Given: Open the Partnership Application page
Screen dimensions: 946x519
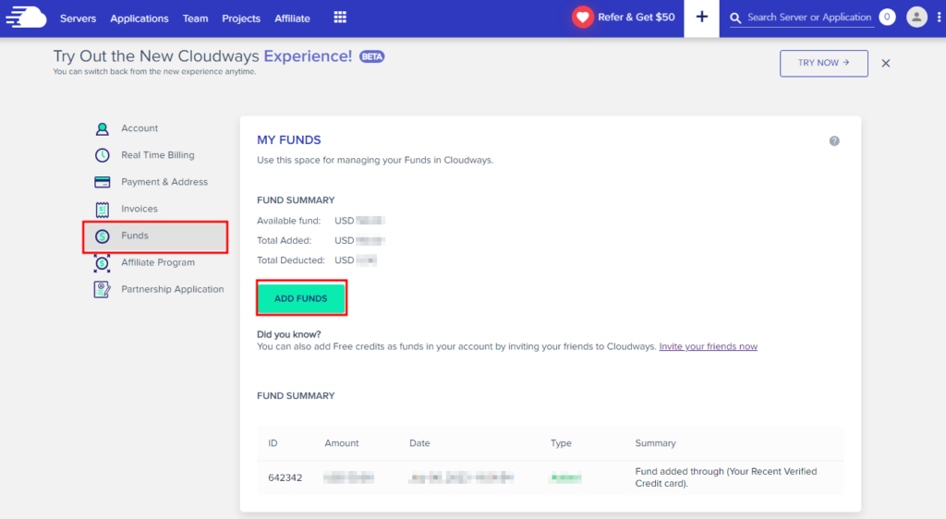Looking at the screenshot, I should (x=172, y=289).
